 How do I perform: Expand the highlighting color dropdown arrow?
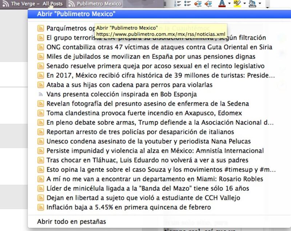pyautogui.click(x=244, y=3)
